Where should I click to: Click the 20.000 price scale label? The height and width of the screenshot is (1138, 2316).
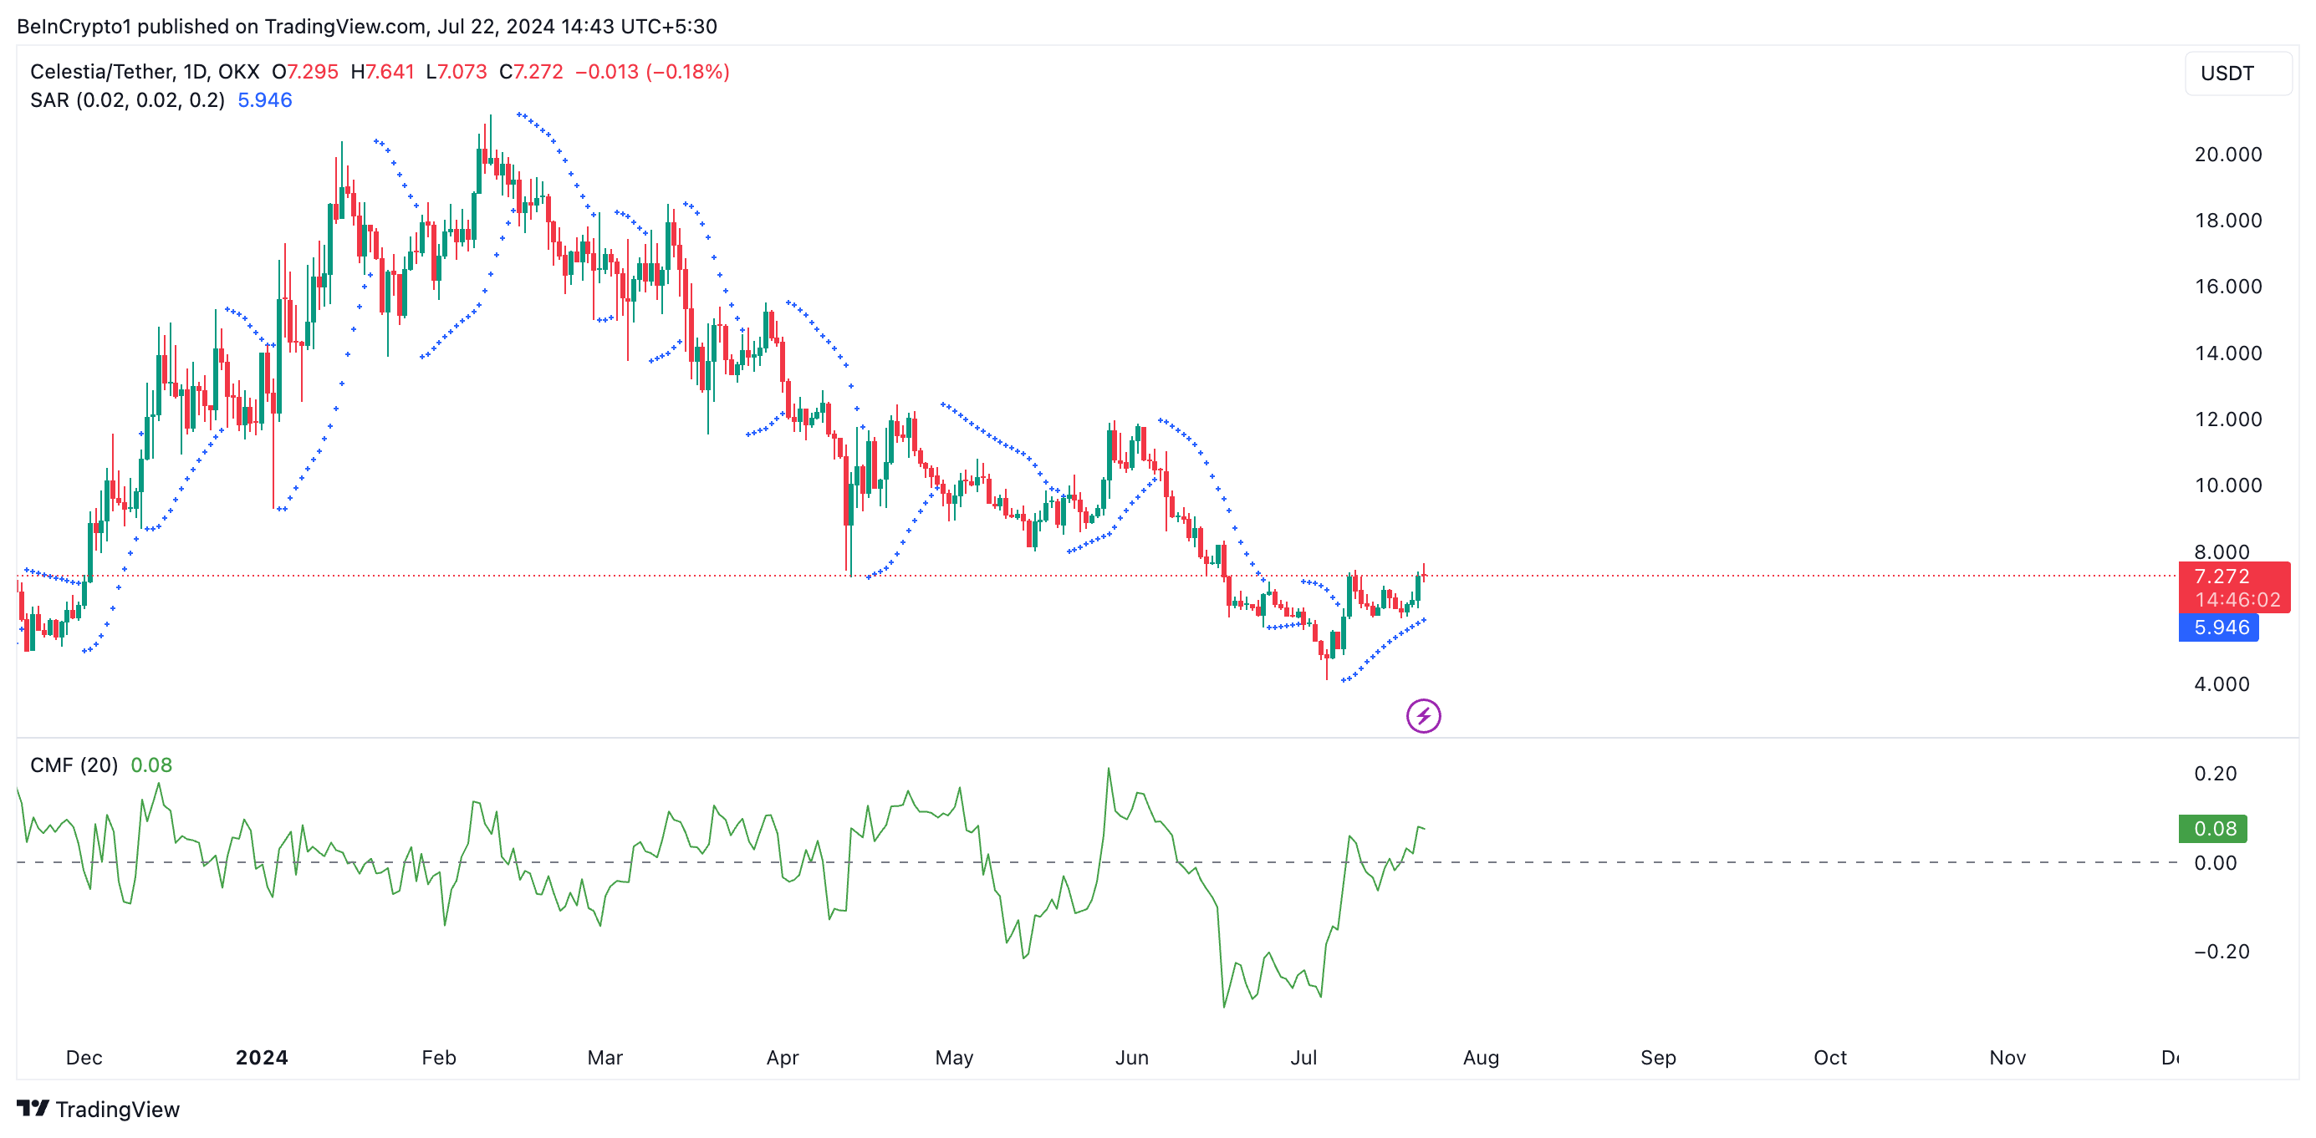2227,155
